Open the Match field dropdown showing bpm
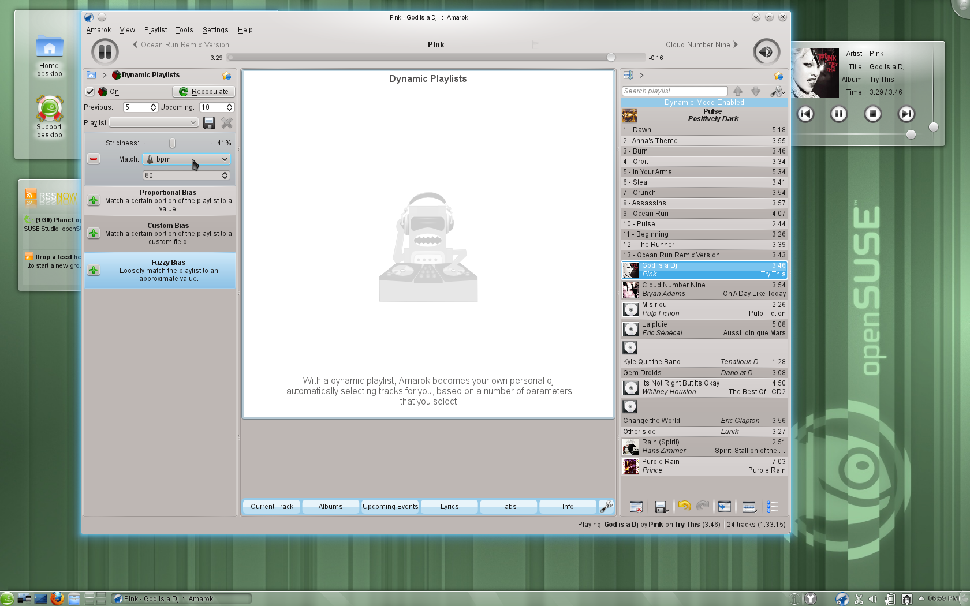The width and height of the screenshot is (970, 606). click(x=186, y=159)
